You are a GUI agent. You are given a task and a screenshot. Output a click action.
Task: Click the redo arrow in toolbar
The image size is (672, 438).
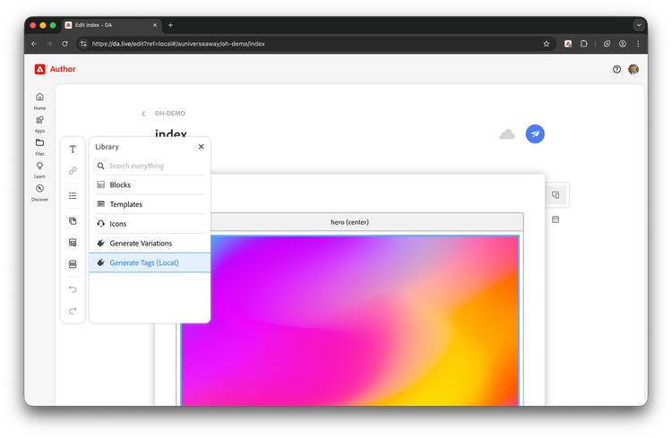73,311
